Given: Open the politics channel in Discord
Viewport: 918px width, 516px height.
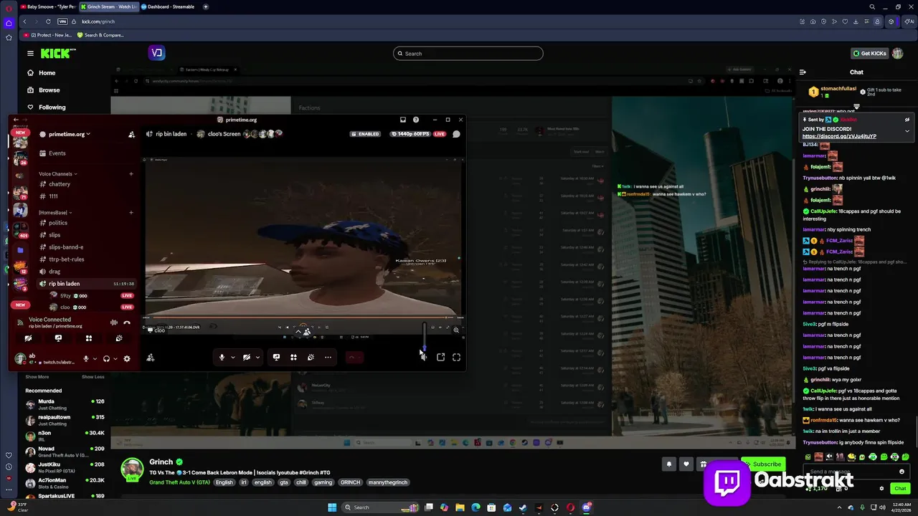Looking at the screenshot, I should point(53,223).
